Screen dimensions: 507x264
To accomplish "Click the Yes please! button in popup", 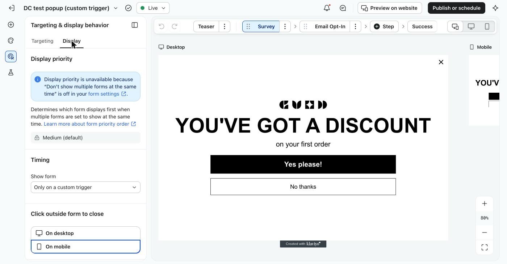I will (x=303, y=164).
